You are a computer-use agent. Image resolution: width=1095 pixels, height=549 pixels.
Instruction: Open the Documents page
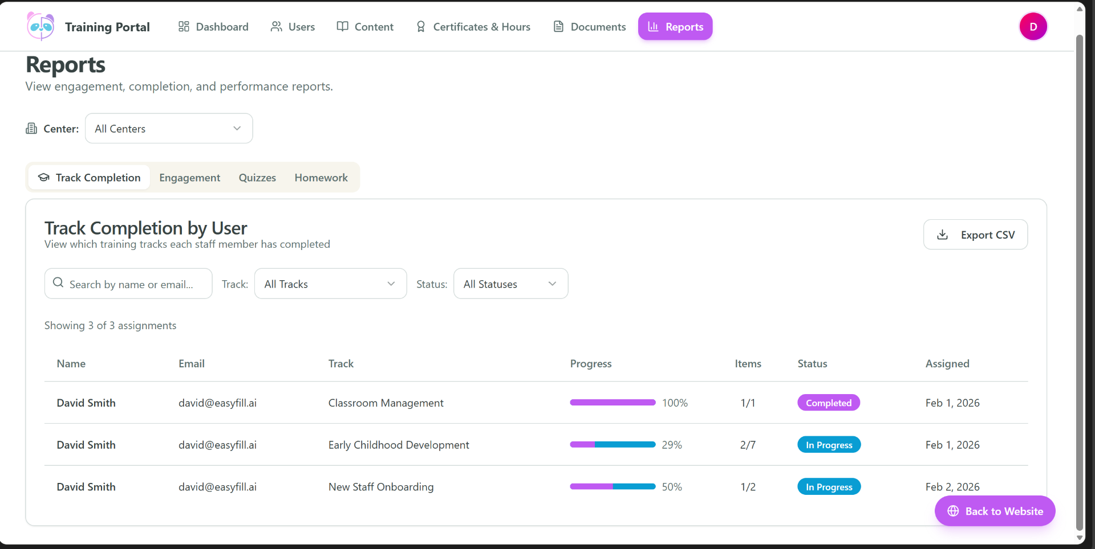click(590, 27)
